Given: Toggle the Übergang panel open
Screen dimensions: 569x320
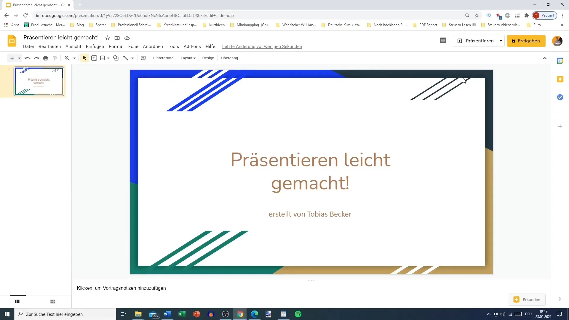Looking at the screenshot, I should click(229, 58).
